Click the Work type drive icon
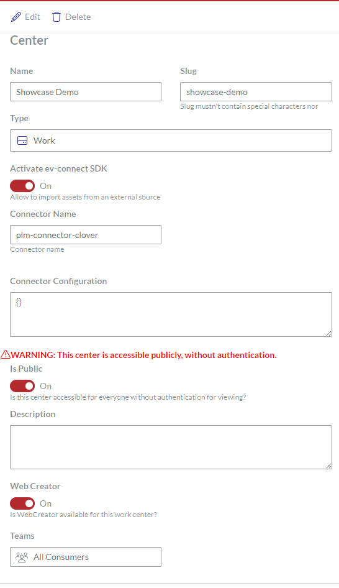Screen dimensions: 339x588 coord(22,140)
